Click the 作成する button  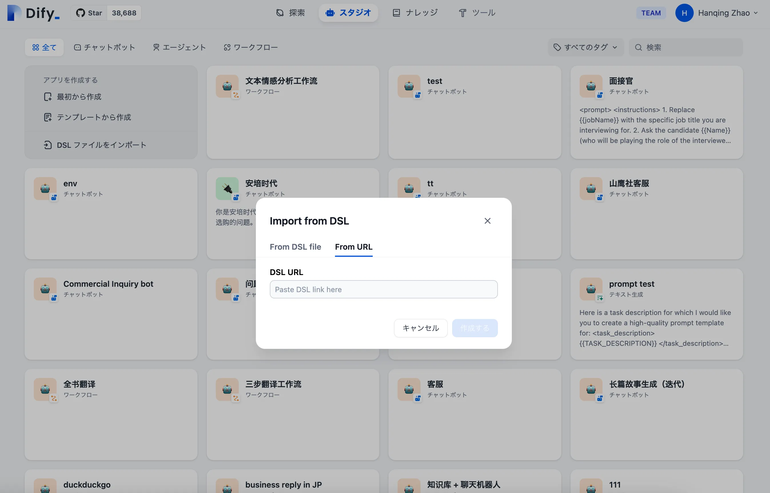[475, 328]
